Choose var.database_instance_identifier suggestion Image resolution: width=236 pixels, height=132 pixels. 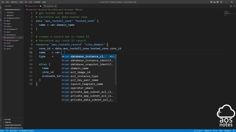(88, 60)
